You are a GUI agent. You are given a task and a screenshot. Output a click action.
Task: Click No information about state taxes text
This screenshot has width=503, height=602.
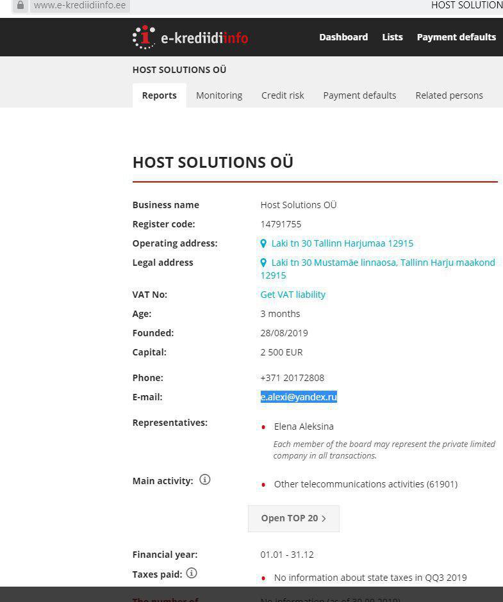pyautogui.click(x=370, y=578)
